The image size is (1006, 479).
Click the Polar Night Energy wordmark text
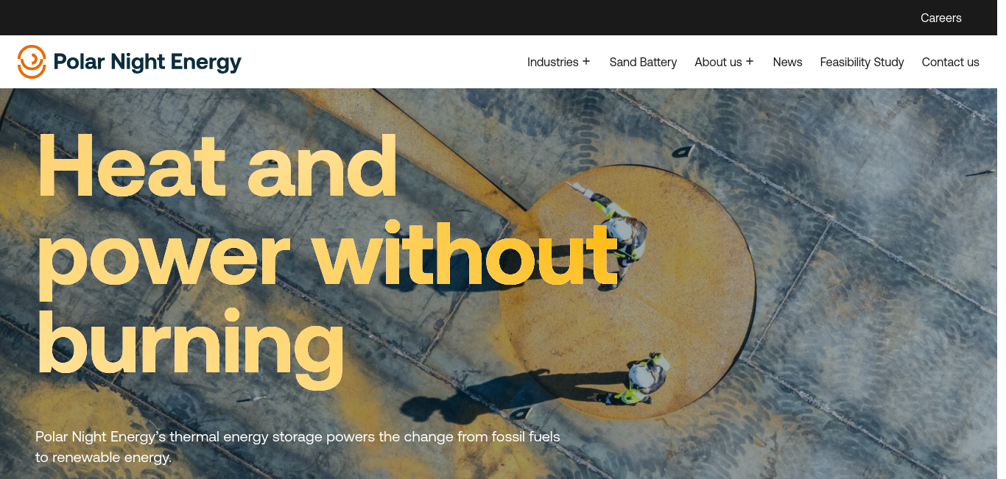tap(147, 63)
